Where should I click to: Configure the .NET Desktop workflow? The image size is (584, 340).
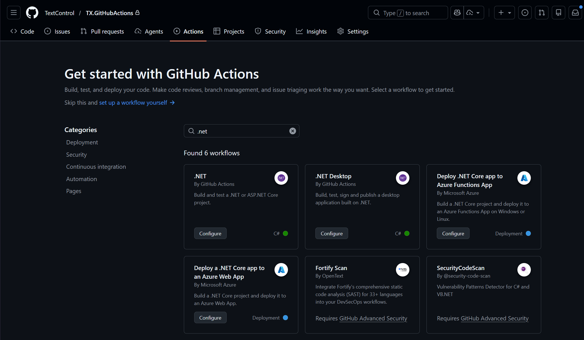(332, 233)
